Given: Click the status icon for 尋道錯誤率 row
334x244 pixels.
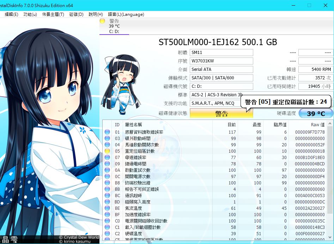Looking at the screenshot, I should pos(107,157).
